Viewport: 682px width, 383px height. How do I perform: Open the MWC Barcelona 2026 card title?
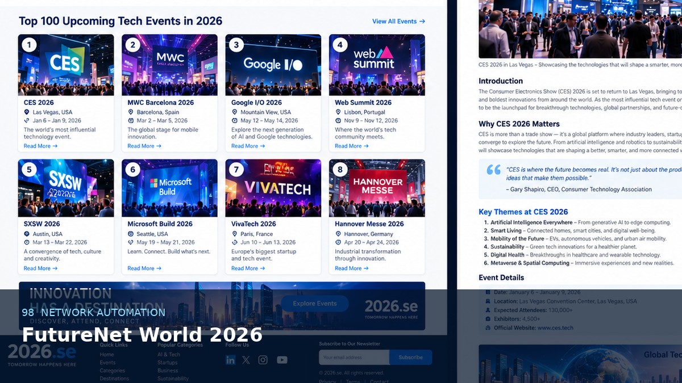160,103
